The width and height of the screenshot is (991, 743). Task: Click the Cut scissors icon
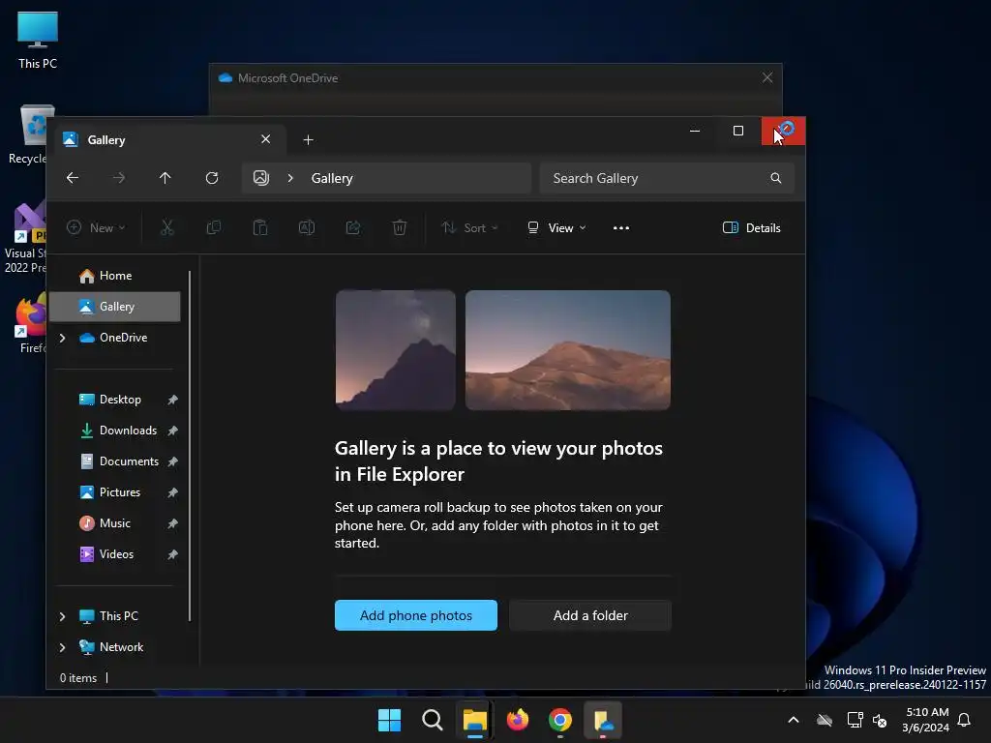click(166, 227)
